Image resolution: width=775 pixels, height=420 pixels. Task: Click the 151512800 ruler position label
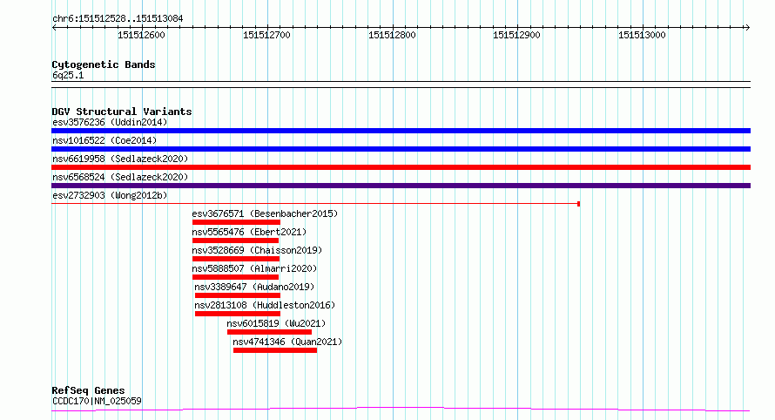click(x=392, y=35)
